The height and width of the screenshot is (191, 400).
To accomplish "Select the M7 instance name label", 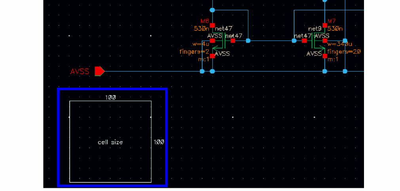I will (x=332, y=21).
